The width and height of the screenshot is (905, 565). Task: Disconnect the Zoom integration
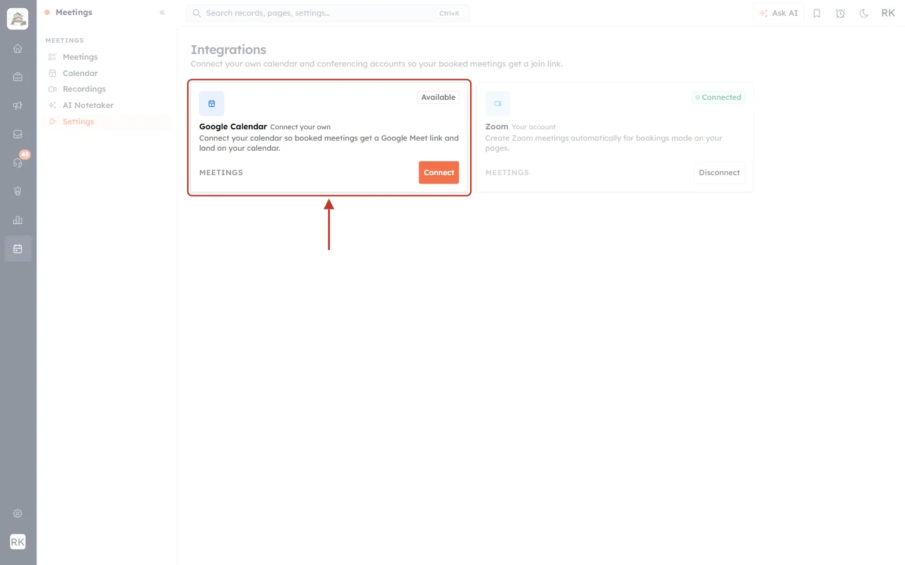719,173
